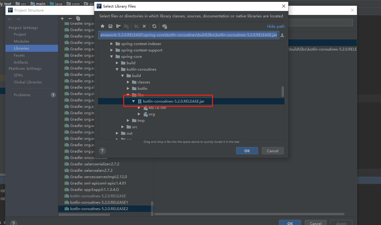Click Cancel in Project Structure window
The image size is (381, 225).
click(316, 223)
